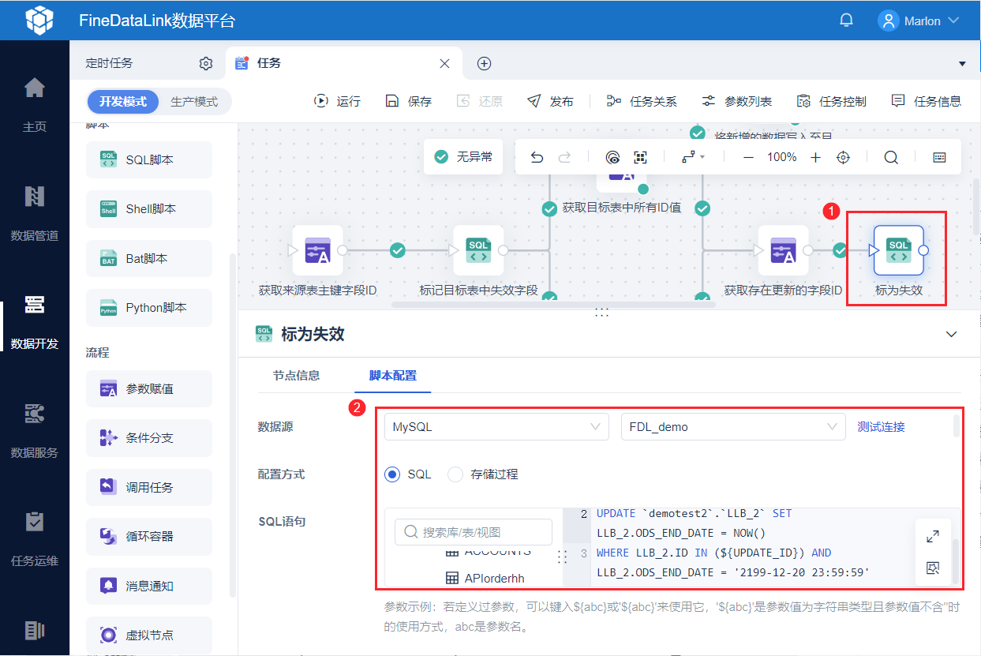Click the 条件分支 node in component list
The image size is (981, 656).
pos(149,438)
